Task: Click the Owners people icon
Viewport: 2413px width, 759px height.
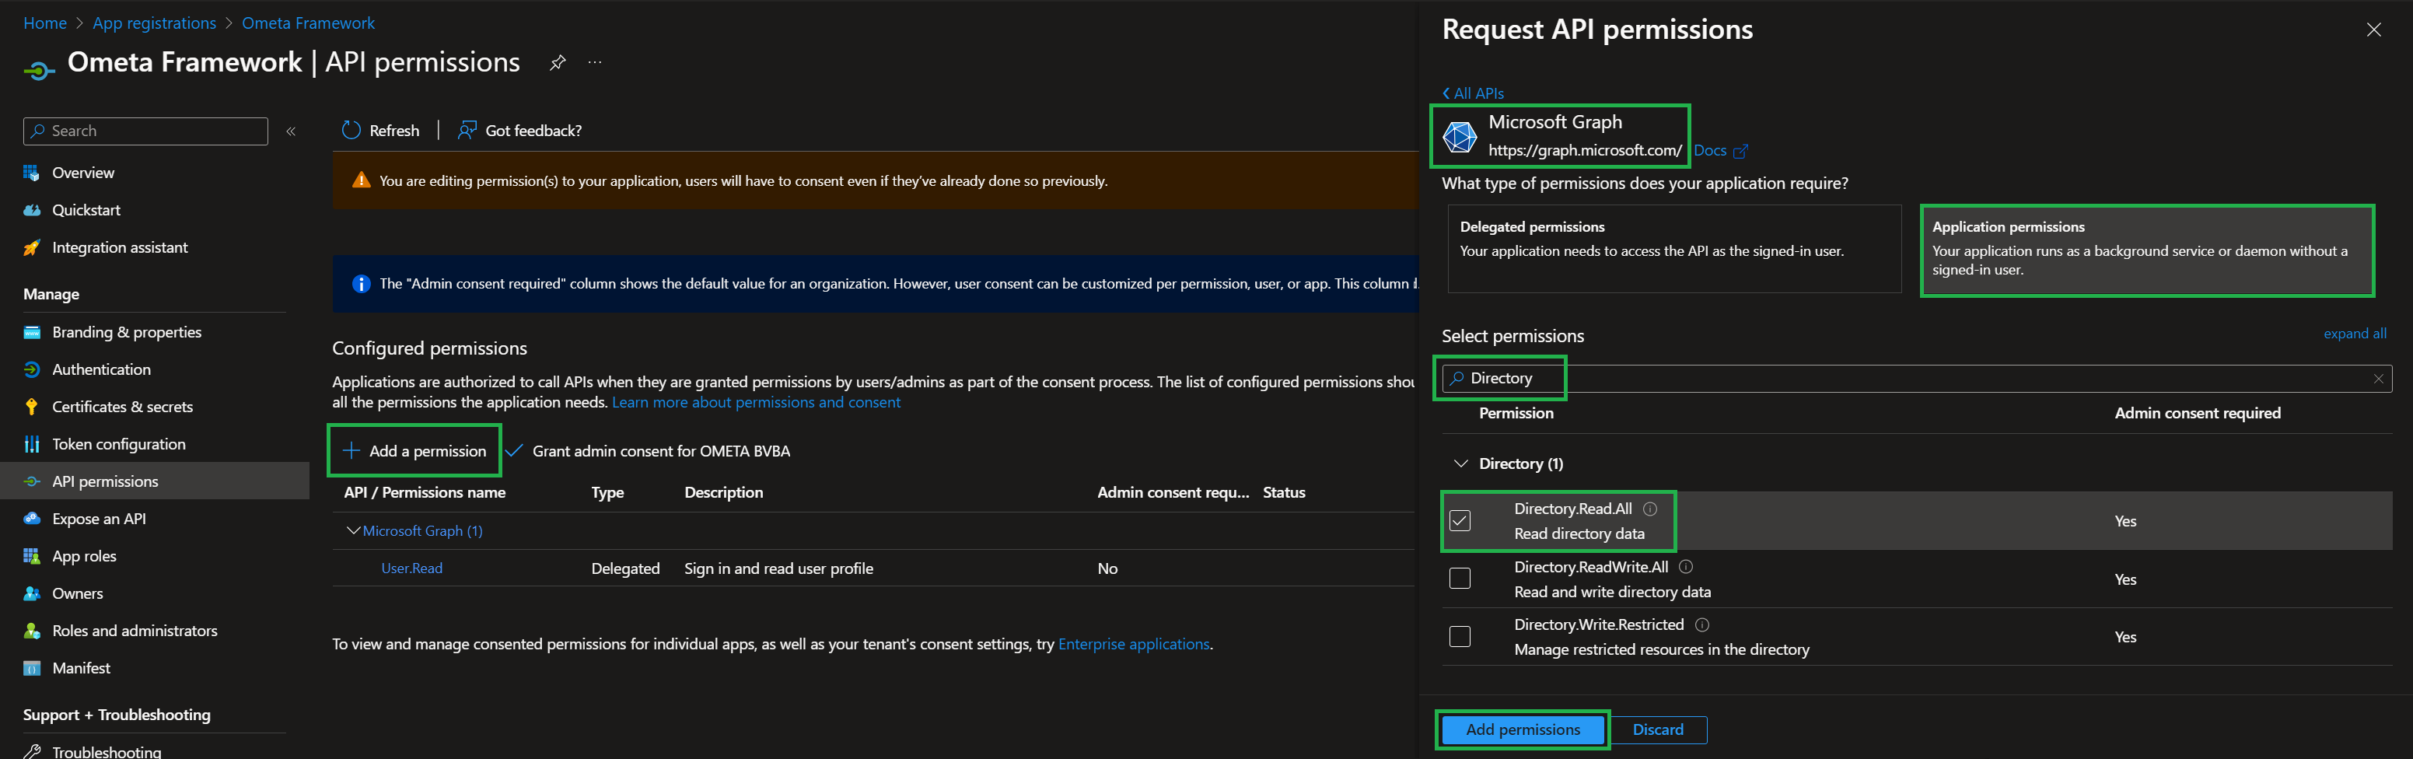Action: click(32, 593)
